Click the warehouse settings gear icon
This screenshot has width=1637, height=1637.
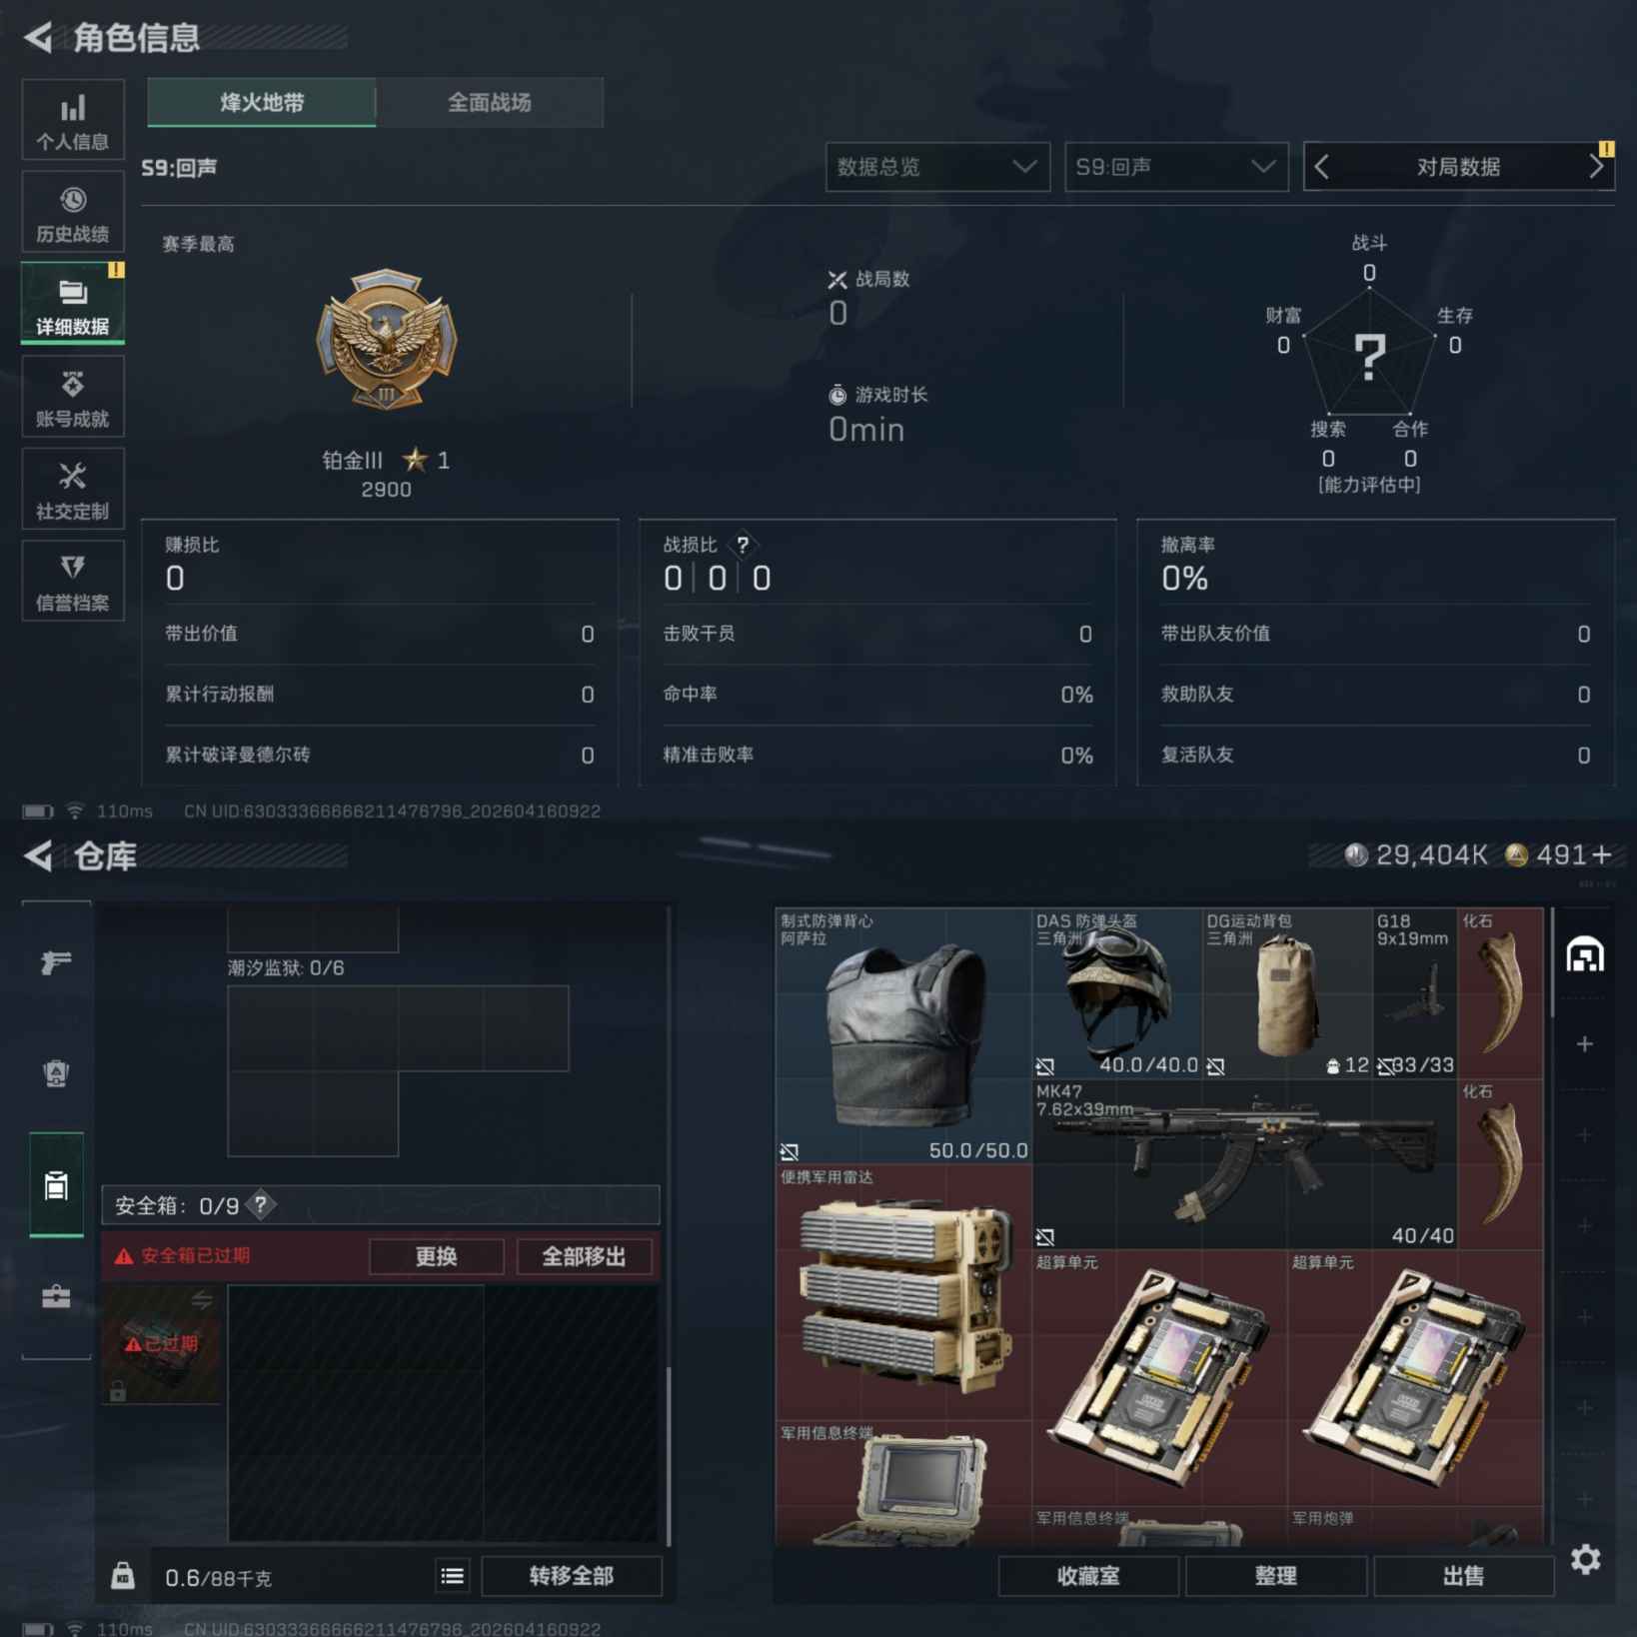click(1585, 1559)
